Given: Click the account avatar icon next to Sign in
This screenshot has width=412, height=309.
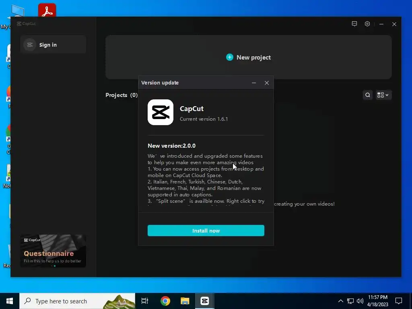Looking at the screenshot, I should [x=30, y=45].
